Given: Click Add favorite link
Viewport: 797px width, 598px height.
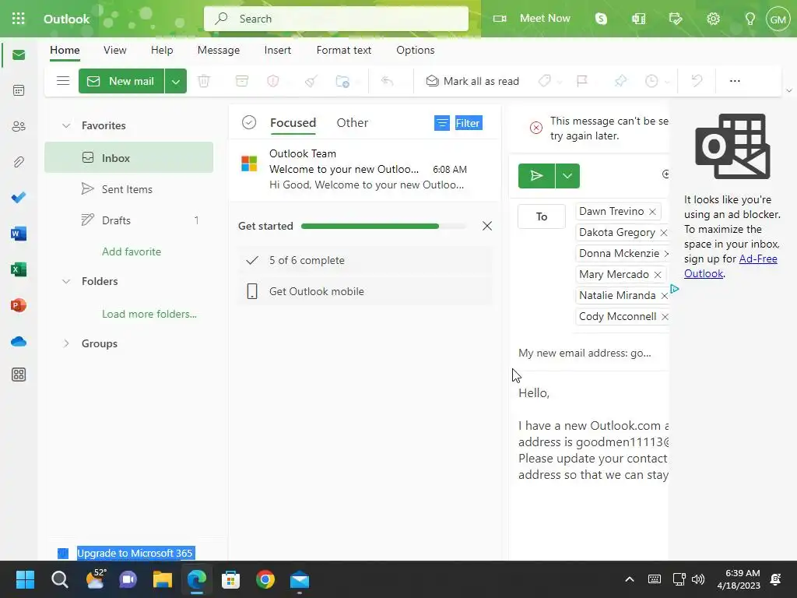Looking at the screenshot, I should [x=132, y=252].
